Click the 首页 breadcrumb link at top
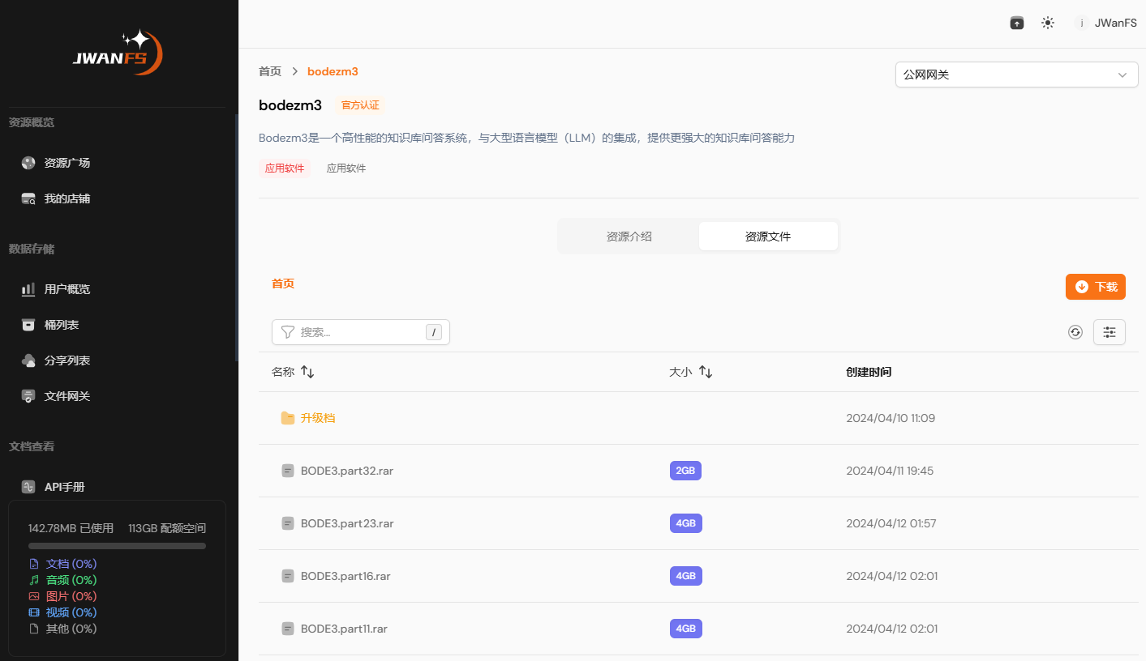Viewport: 1146px width, 661px height. 270,71
